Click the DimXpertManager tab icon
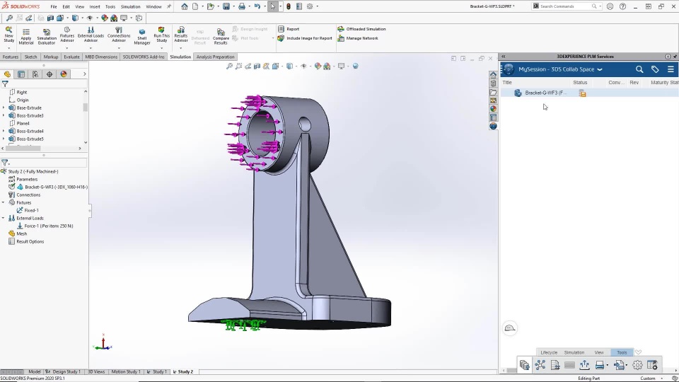This screenshot has height=382, width=679. (x=50, y=74)
